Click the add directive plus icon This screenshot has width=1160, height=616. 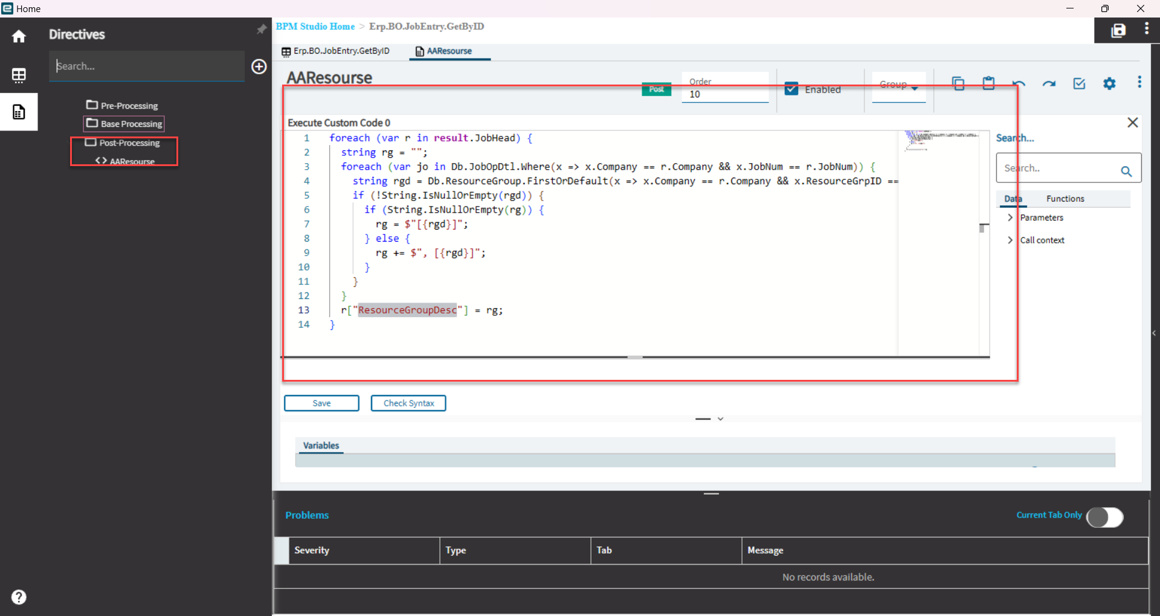pyautogui.click(x=259, y=66)
